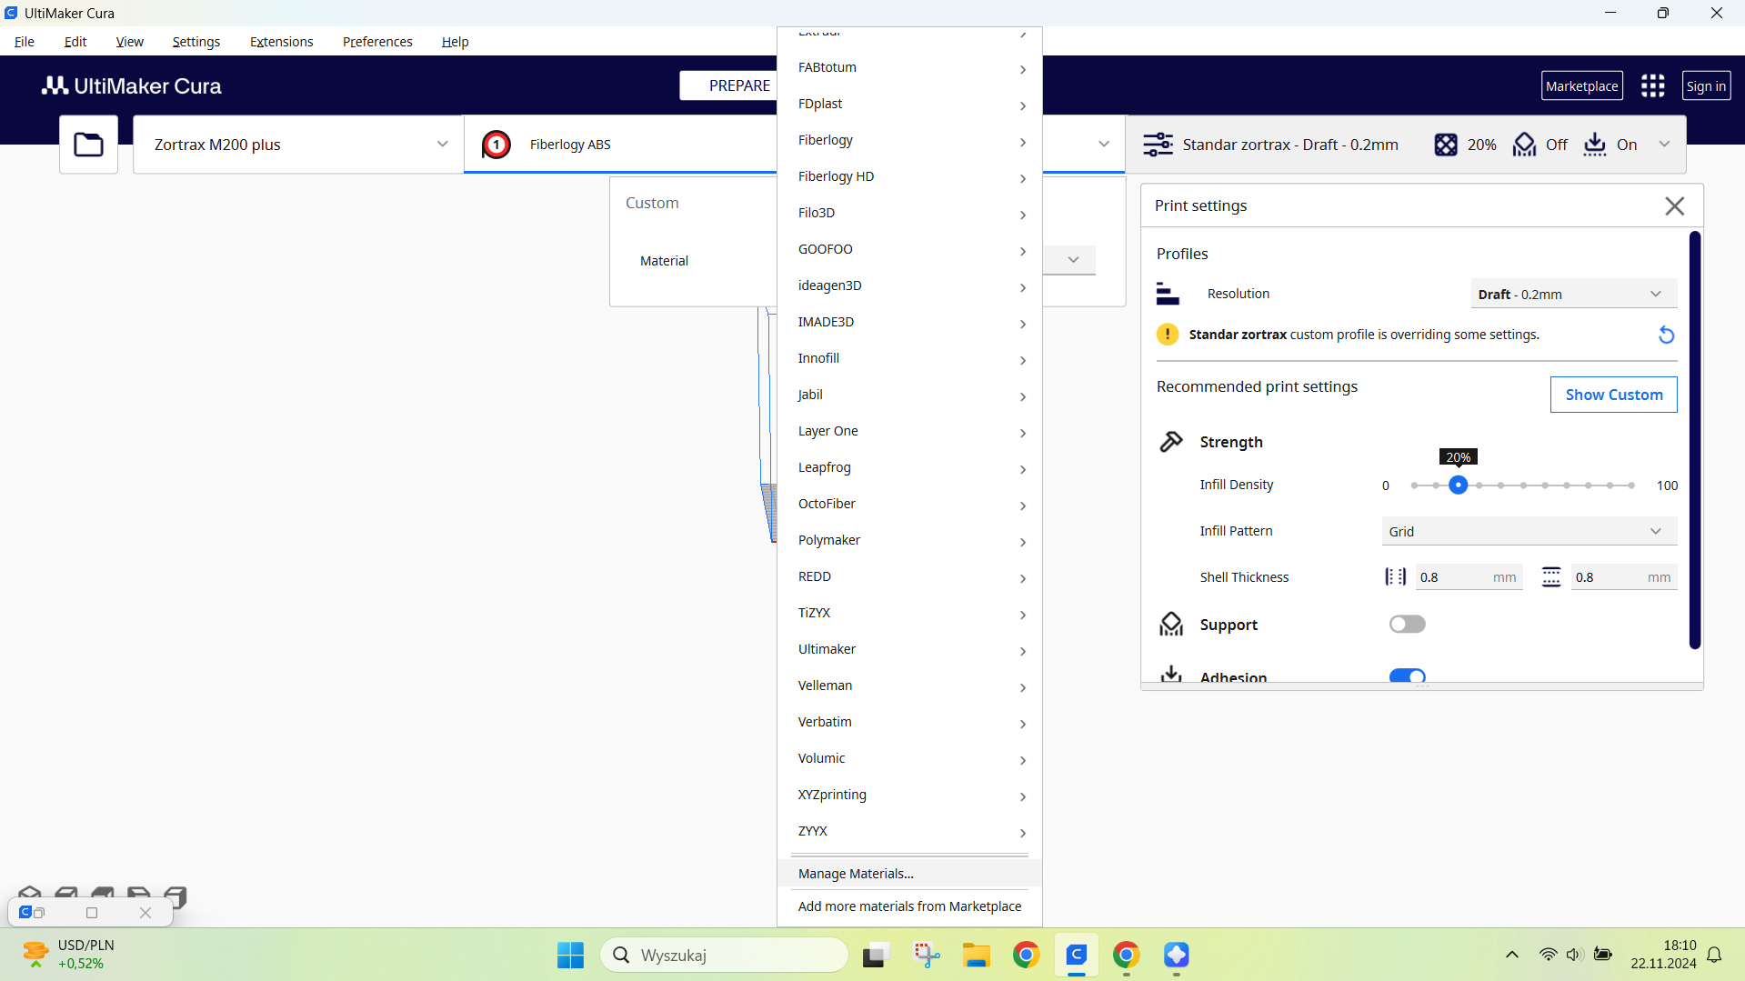The width and height of the screenshot is (1745, 981).
Task: Collapse the material configuration chevron
Action: point(1103,145)
